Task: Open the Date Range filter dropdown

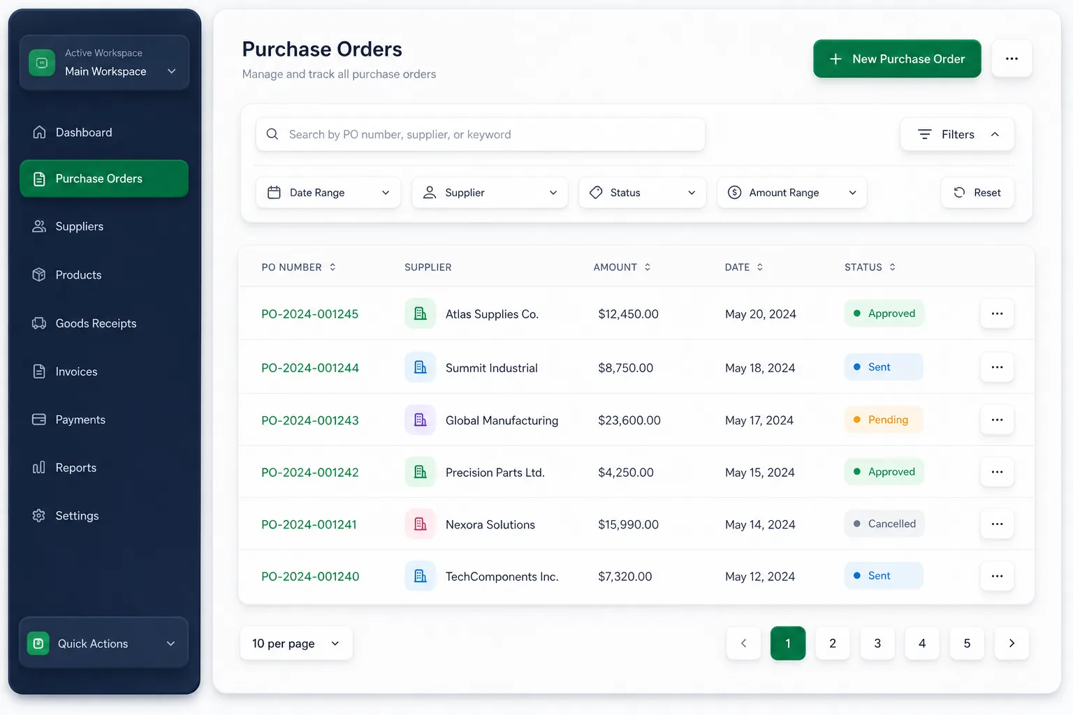Action: 328,193
